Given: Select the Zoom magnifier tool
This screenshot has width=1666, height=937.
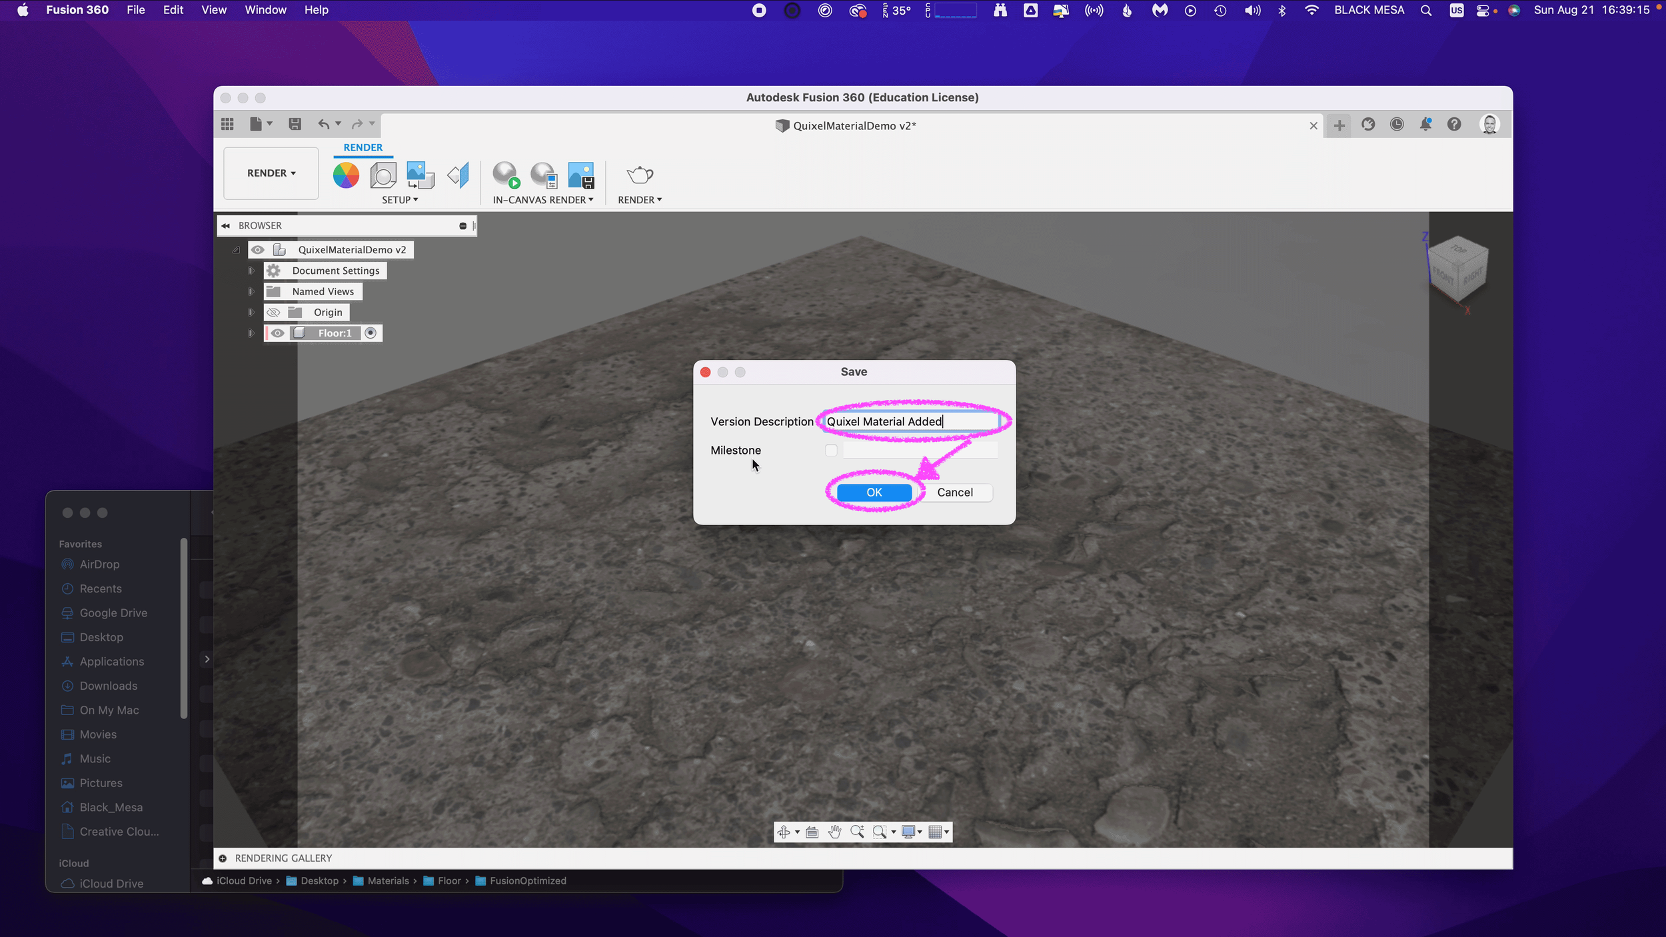Looking at the screenshot, I should [x=857, y=832].
